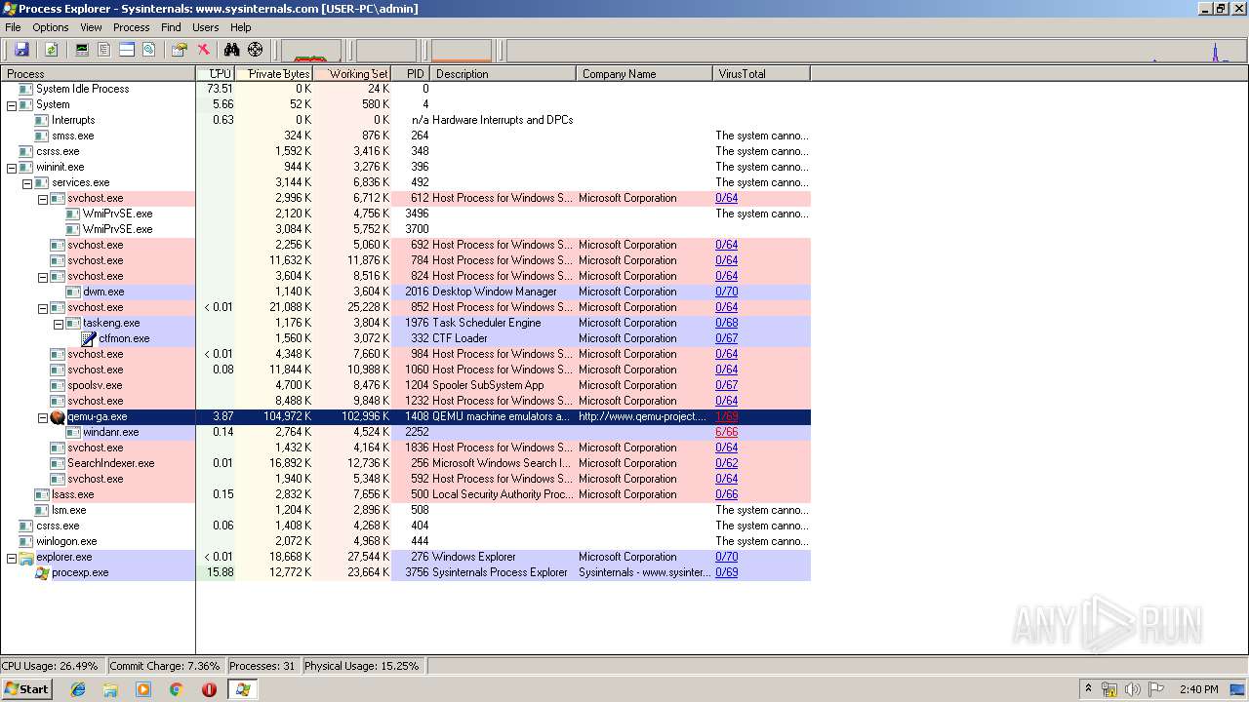Collapse the explorer.exe tree node
This screenshot has width=1249, height=702.
[12, 557]
